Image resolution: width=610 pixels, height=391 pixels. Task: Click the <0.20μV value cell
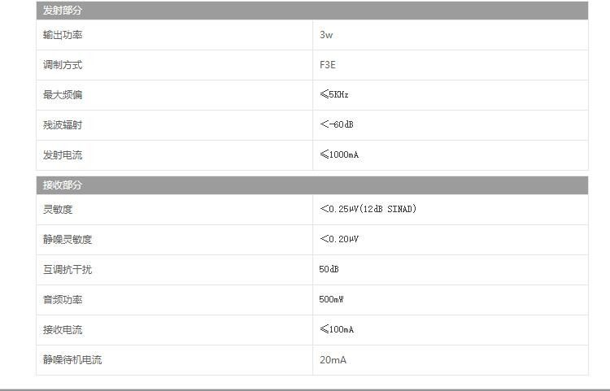(339, 240)
